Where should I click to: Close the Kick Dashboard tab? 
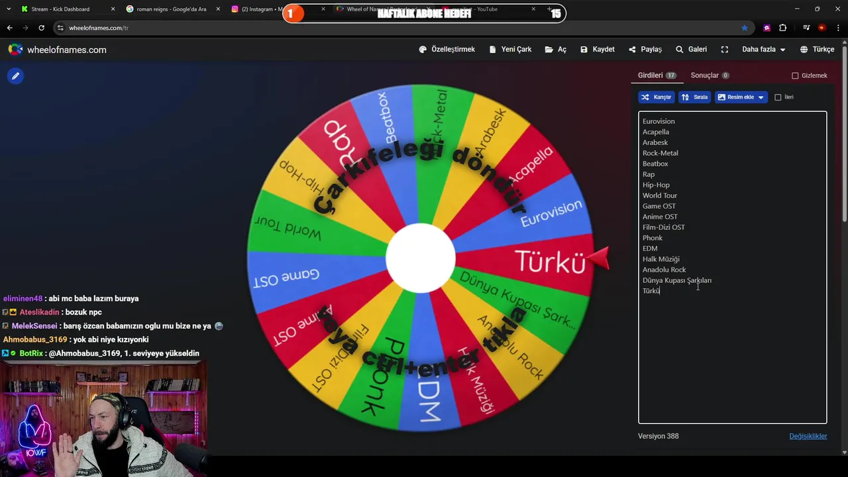coord(113,9)
